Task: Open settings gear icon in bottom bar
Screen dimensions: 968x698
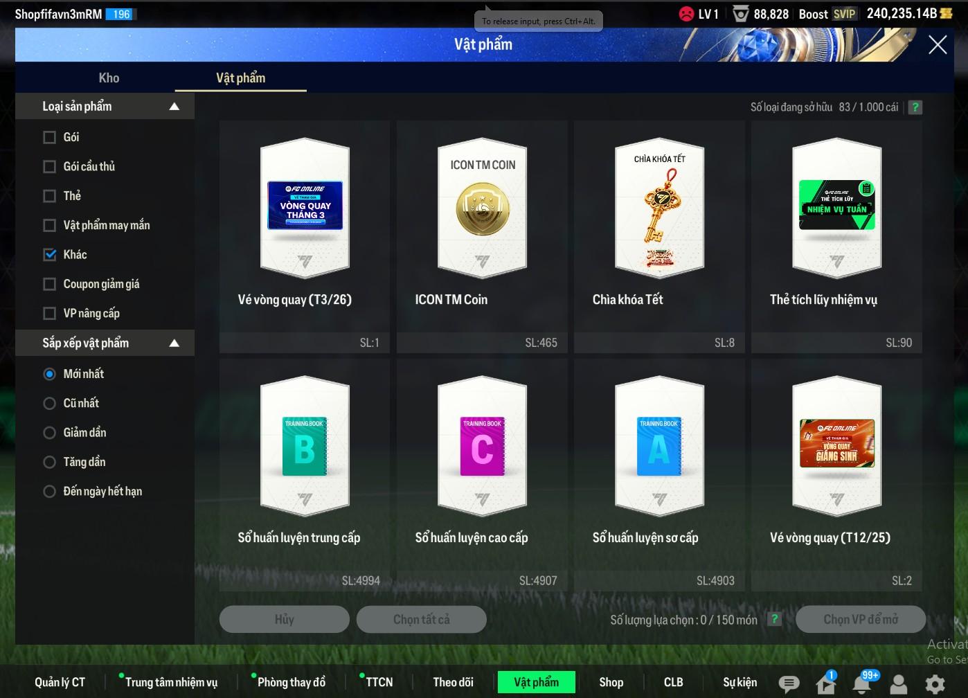Action: point(935,683)
